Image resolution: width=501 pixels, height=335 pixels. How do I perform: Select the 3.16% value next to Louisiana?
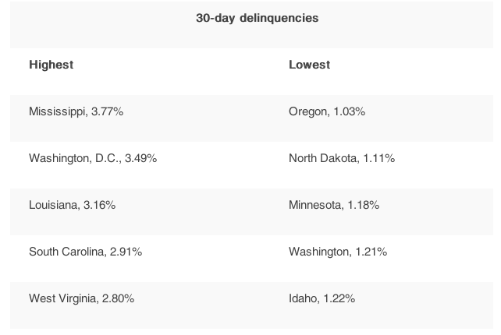99,205
